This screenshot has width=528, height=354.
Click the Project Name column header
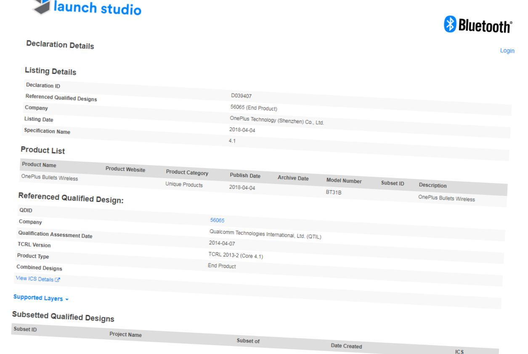tap(125, 335)
